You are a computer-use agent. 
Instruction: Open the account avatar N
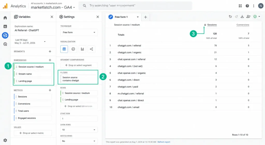coord(261,6)
